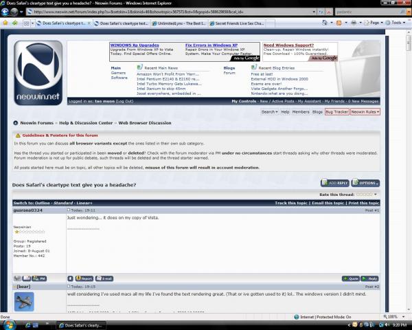Viewport: 412px width, 330px height.
Task: Click 'Track this topic' link
Action: tap(291, 203)
